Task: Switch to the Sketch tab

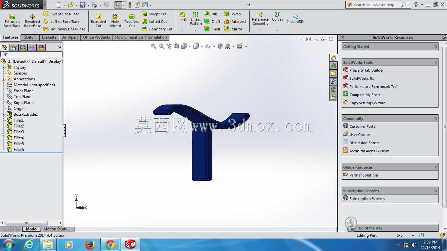Action: tap(30, 37)
